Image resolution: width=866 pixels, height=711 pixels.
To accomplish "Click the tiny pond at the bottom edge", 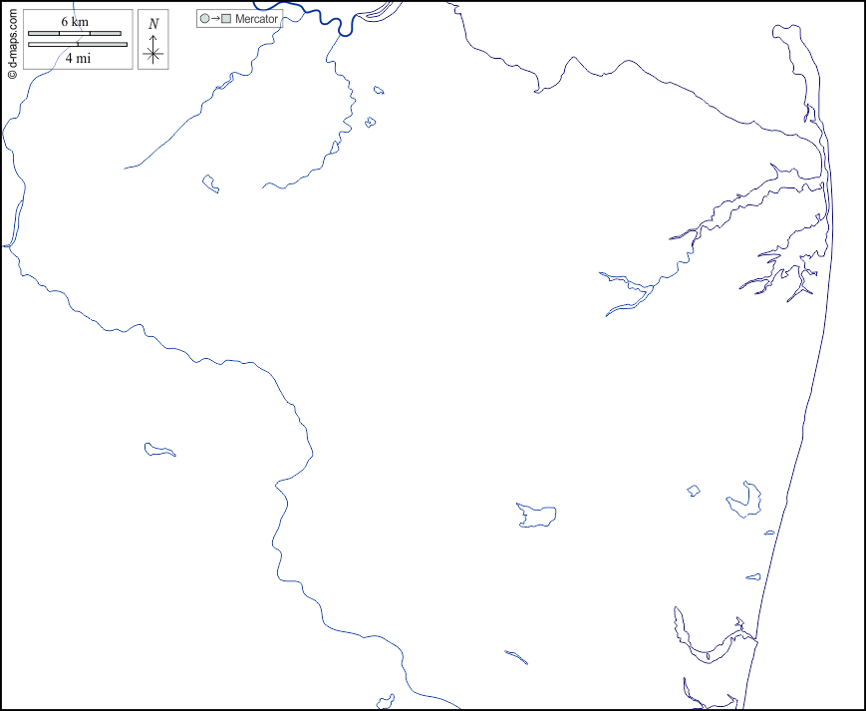I will 386,701.
